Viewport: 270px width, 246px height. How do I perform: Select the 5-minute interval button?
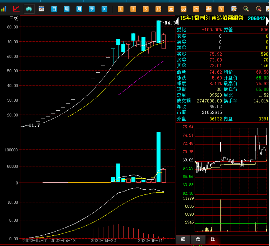(146, 9)
